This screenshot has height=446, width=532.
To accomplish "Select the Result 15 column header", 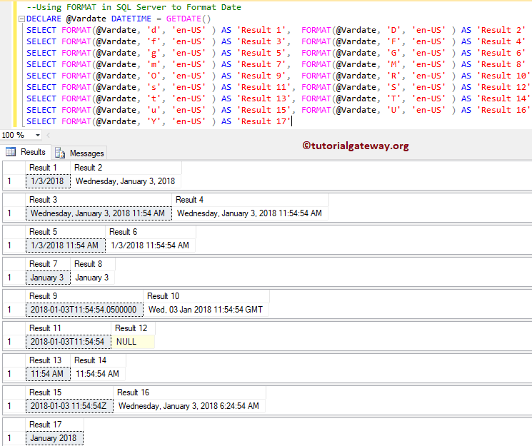I will click(69, 392).
